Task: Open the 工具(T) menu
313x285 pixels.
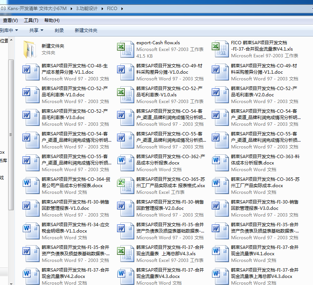Action: click(x=31, y=20)
